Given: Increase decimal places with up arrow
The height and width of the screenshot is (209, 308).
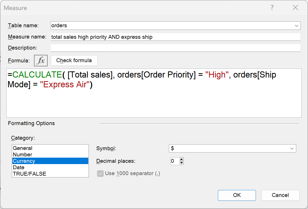Looking at the screenshot, I should pos(182,159).
